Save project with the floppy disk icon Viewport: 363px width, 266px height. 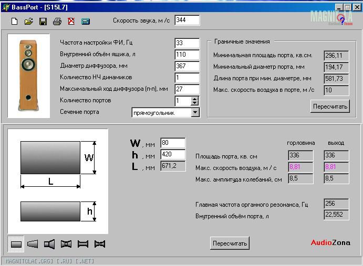pos(43,22)
